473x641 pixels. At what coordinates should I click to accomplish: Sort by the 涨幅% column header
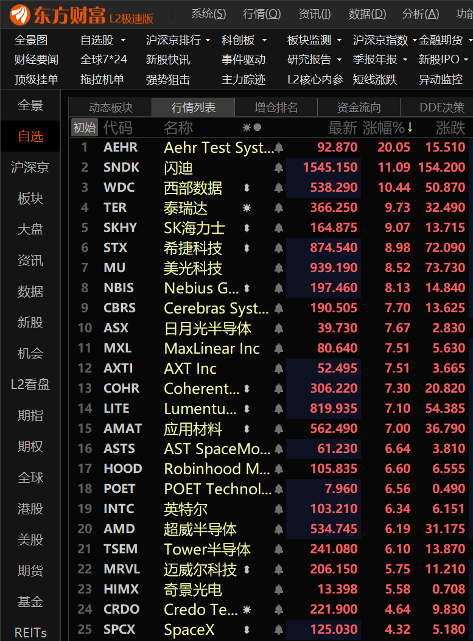click(388, 128)
